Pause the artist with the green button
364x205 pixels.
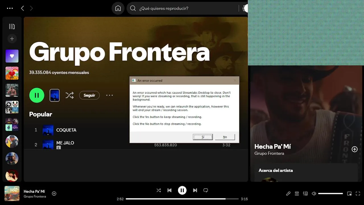coord(37,95)
